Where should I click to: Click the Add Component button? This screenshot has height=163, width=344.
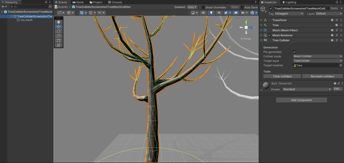301,100
